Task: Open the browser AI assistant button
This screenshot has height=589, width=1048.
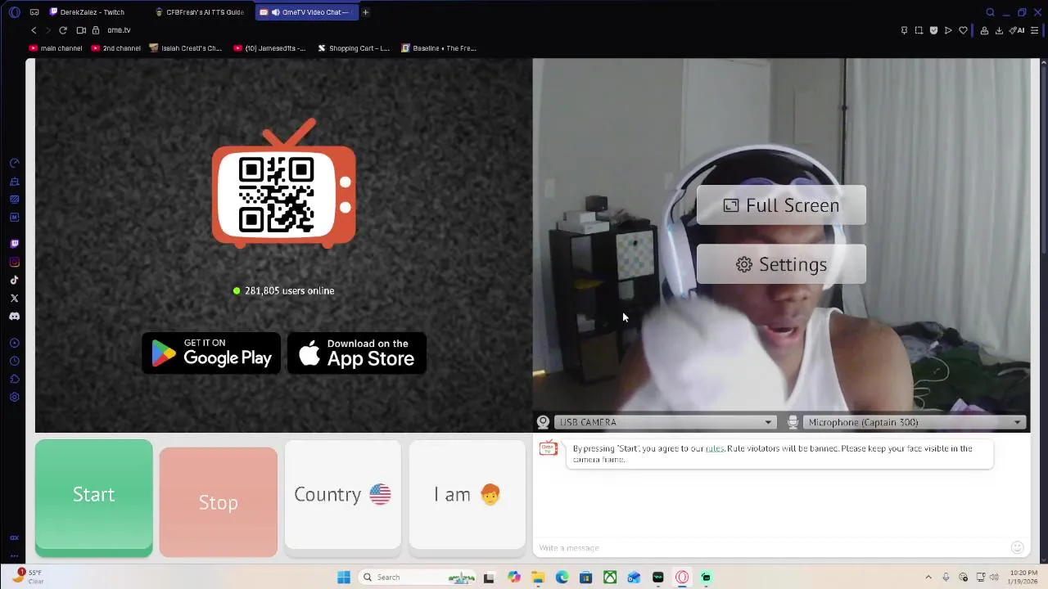Action: tap(1018, 30)
